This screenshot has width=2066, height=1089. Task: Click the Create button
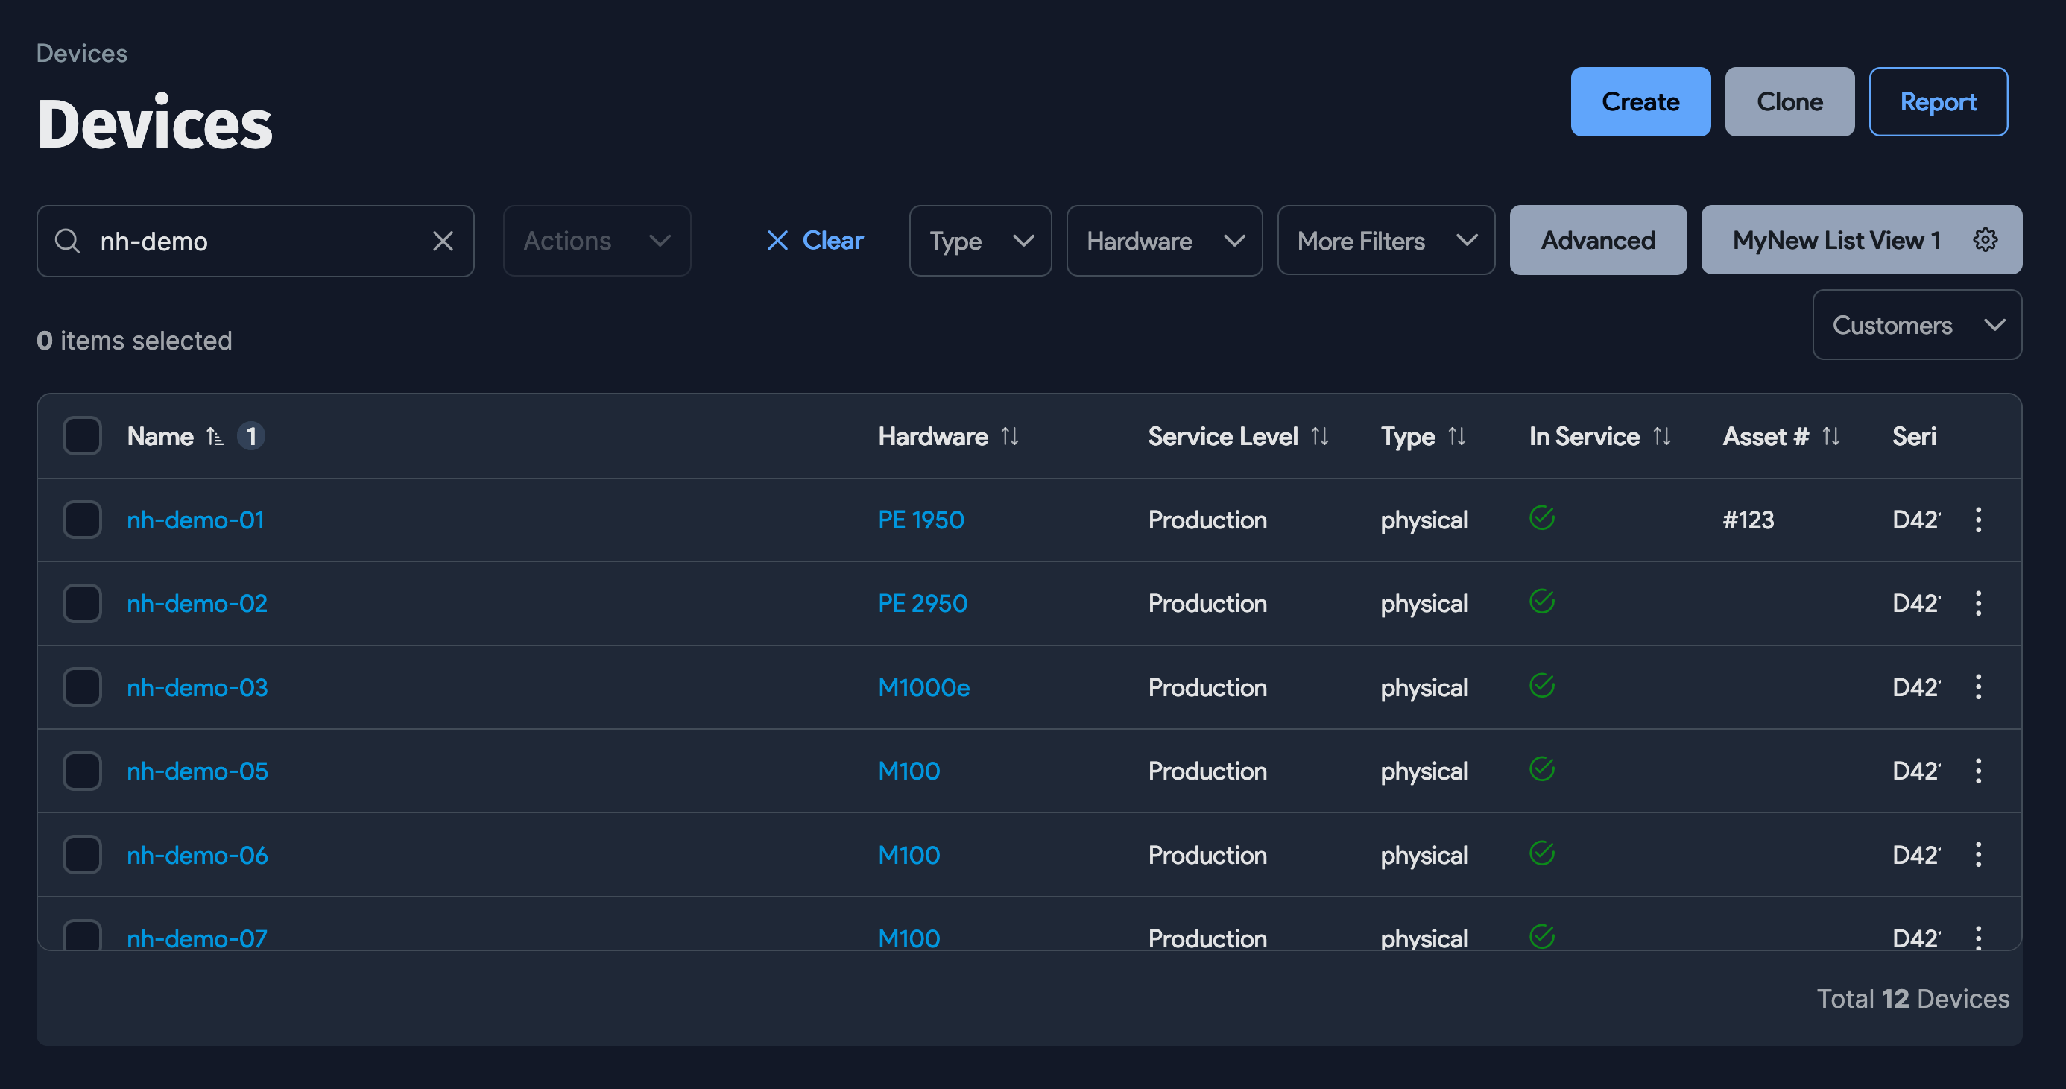click(x=1640, y=101)
